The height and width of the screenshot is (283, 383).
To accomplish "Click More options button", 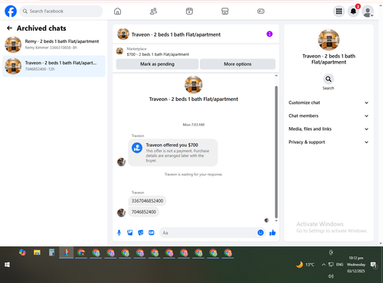I will (237, 64).
